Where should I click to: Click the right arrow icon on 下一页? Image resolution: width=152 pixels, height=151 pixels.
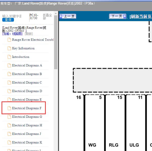tap(125, 16)
